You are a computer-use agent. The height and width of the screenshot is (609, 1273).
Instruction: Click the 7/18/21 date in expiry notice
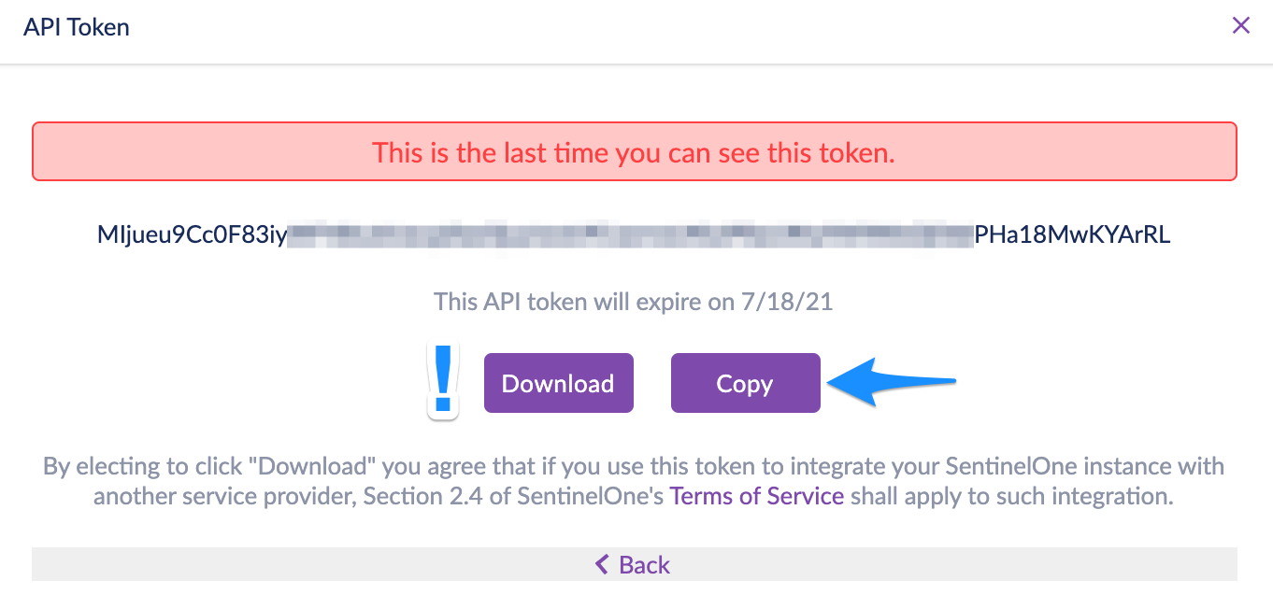[793, 303]
